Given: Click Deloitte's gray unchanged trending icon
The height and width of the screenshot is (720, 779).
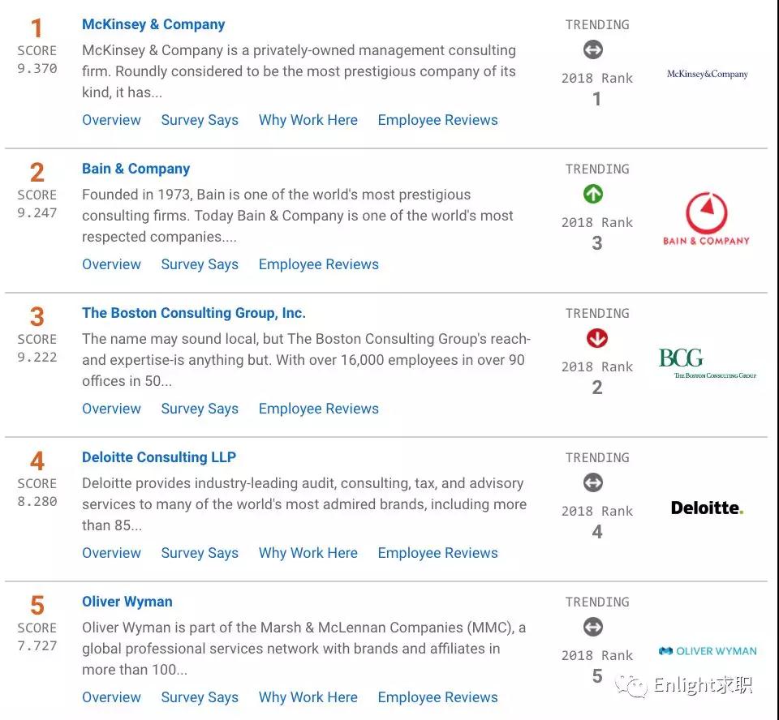Looking at the screenshot, I should [x=593, y=483].
